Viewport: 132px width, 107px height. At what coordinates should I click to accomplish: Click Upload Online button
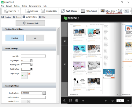tap(108, 11)
